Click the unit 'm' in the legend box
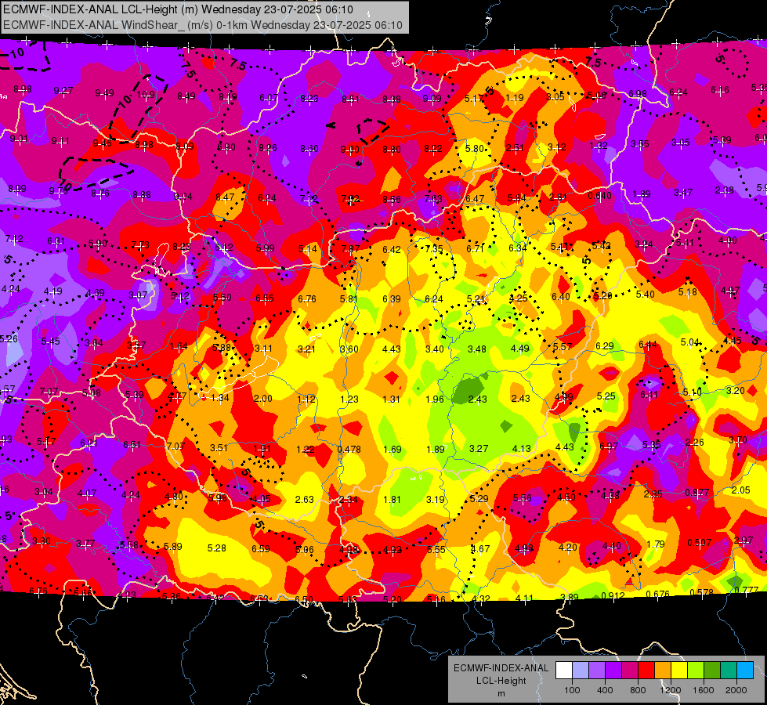 501,694
